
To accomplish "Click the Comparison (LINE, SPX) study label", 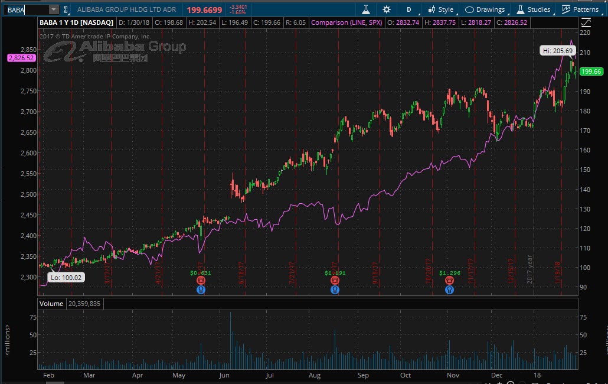I will pos(347,22).
